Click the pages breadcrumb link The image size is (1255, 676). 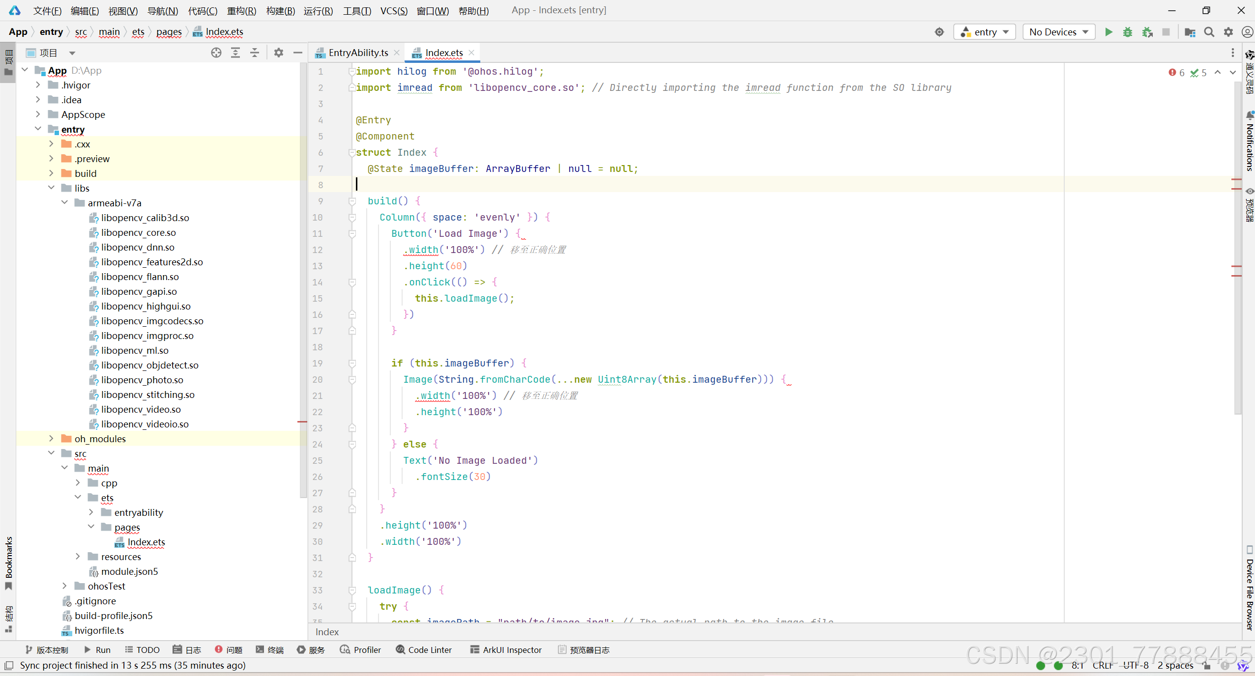[x=169, y=32]
